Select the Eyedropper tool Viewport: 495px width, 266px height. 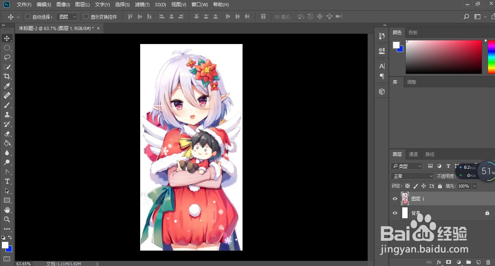coord(7,86)
